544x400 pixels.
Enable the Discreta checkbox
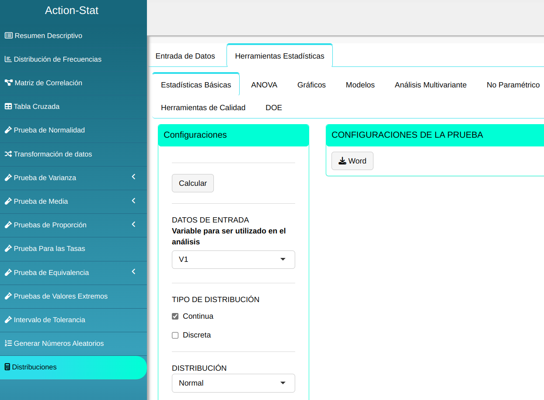[175, 335]
